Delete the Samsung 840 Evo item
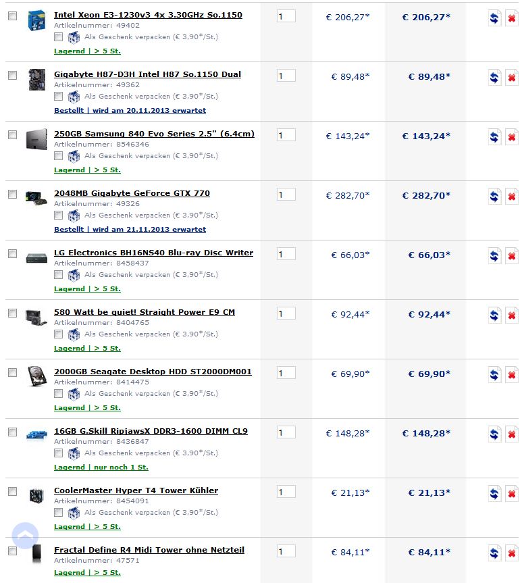Screen dimensions: 524x583 click(512, 137)
